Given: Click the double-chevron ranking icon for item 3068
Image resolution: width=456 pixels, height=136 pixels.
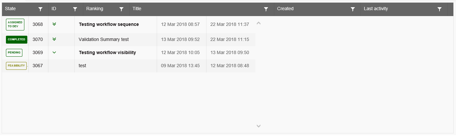Looking at the screenshot, I should [x=54, y=24].
